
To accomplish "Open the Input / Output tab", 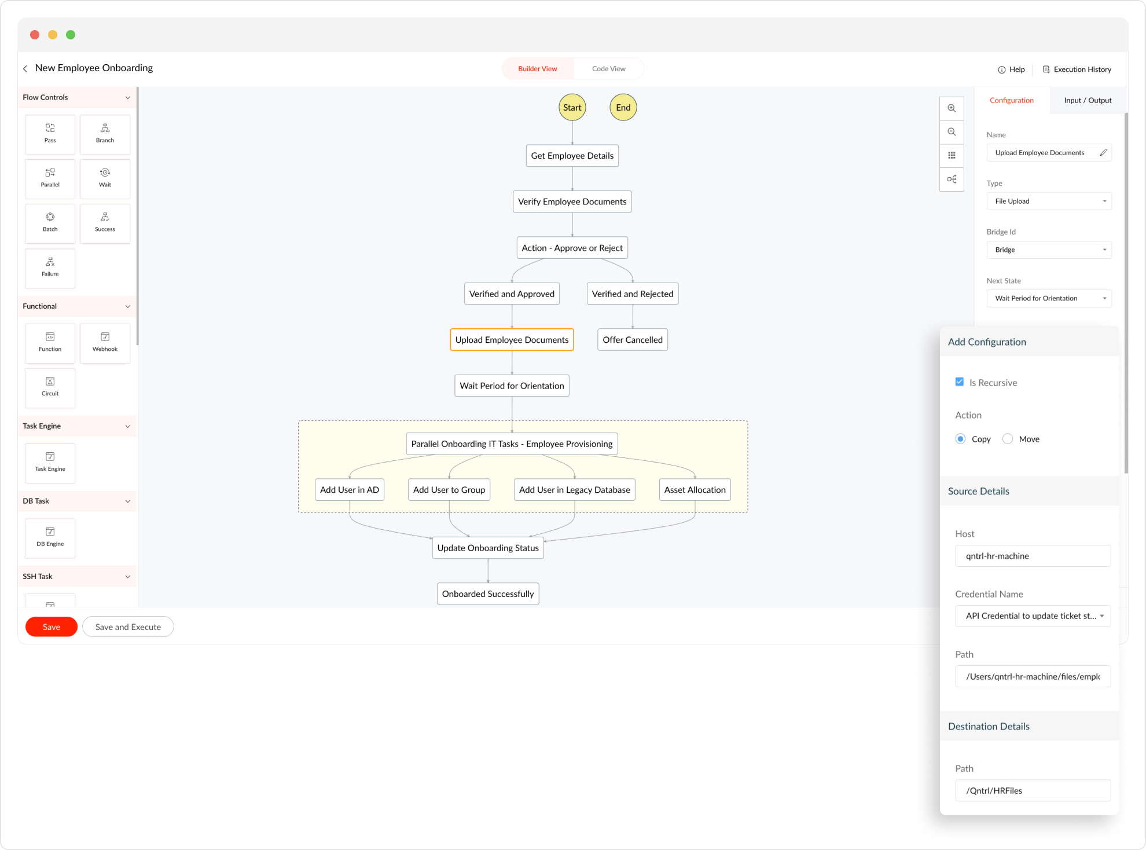I will coord(1087,100).
